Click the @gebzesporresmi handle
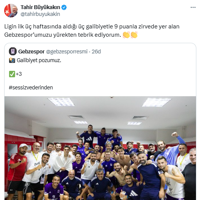The width and height of the screenshot is (202, 200). (67, 52)
